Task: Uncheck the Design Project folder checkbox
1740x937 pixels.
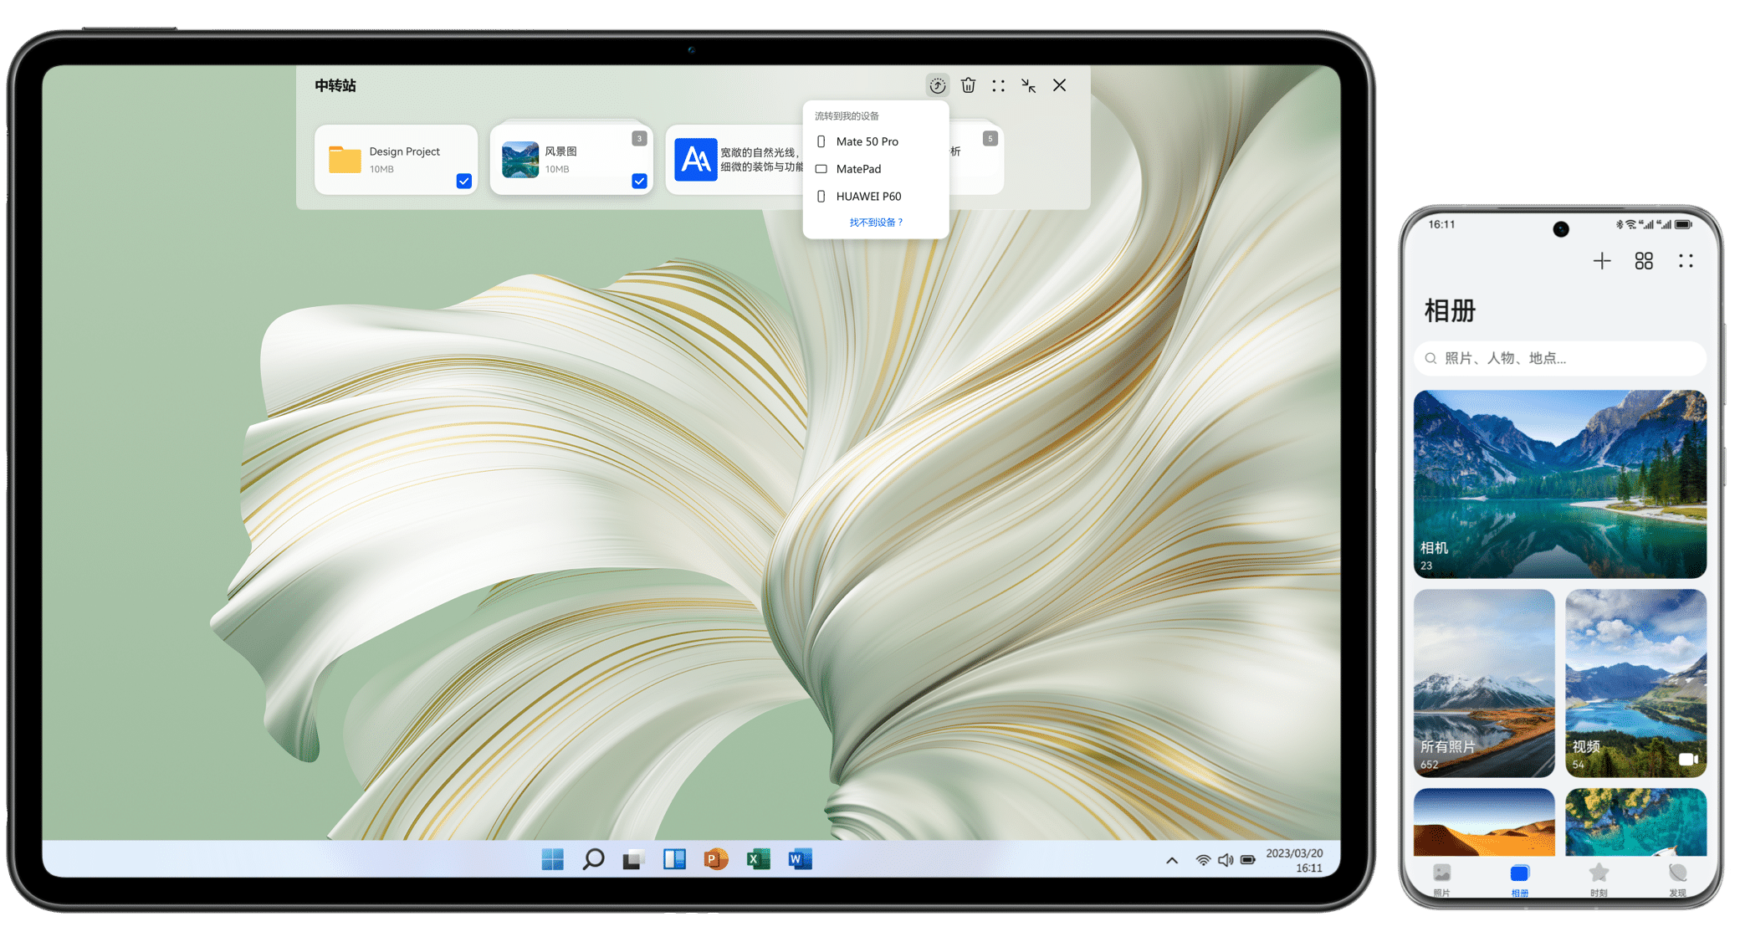Action: (x=463, y=181)
